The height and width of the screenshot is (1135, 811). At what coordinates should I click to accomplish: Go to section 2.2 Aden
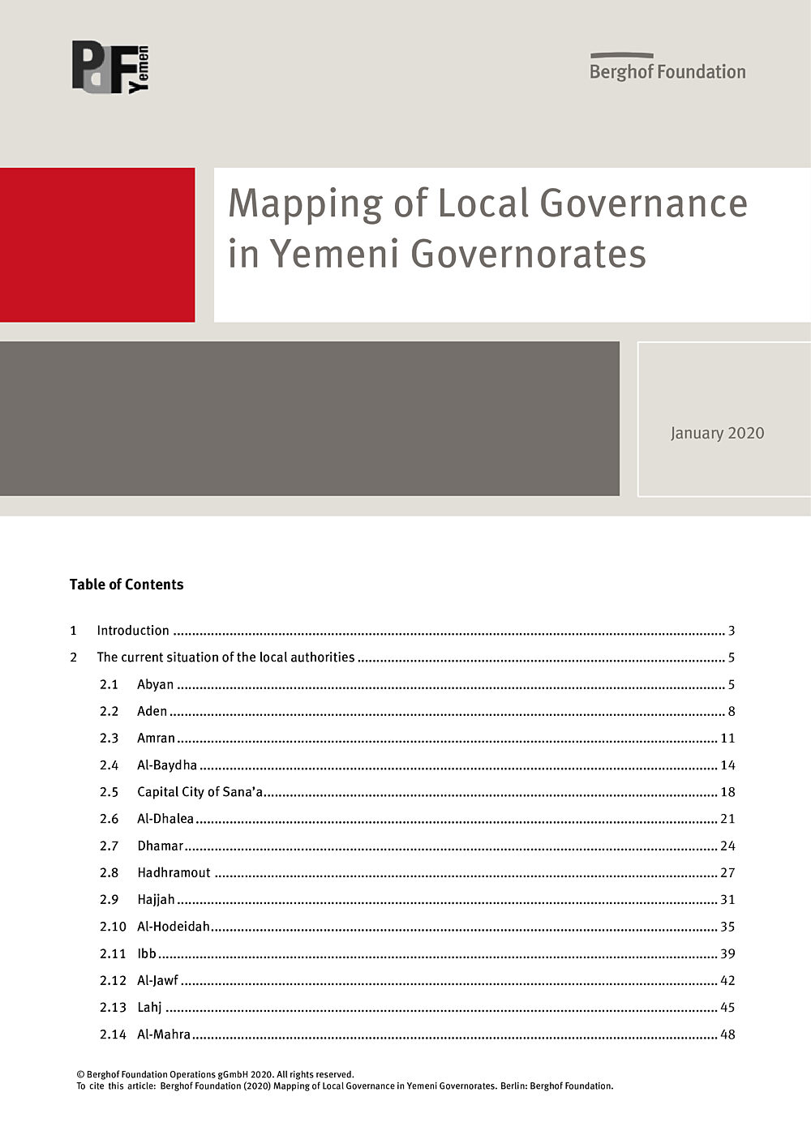click(x=417, y=711)
